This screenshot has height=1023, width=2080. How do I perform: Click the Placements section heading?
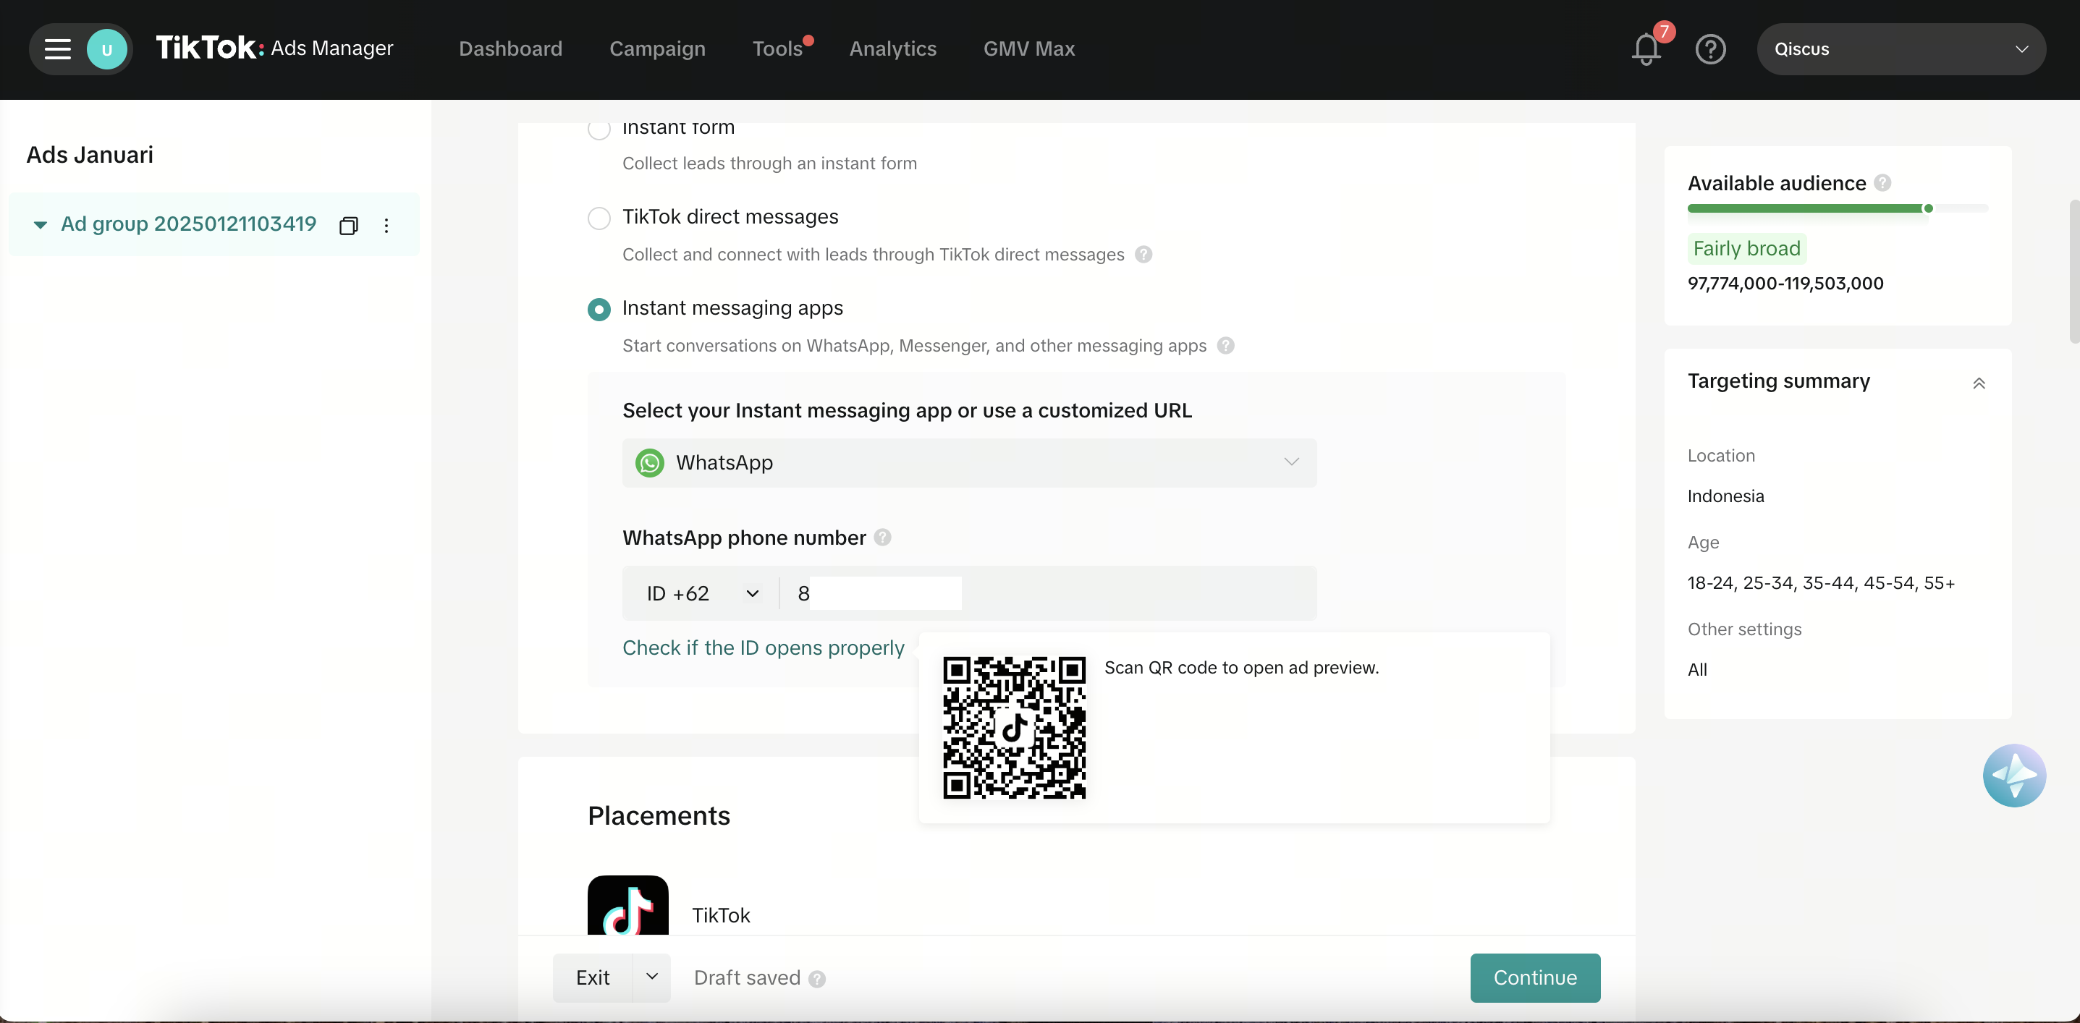coord(659,815)
